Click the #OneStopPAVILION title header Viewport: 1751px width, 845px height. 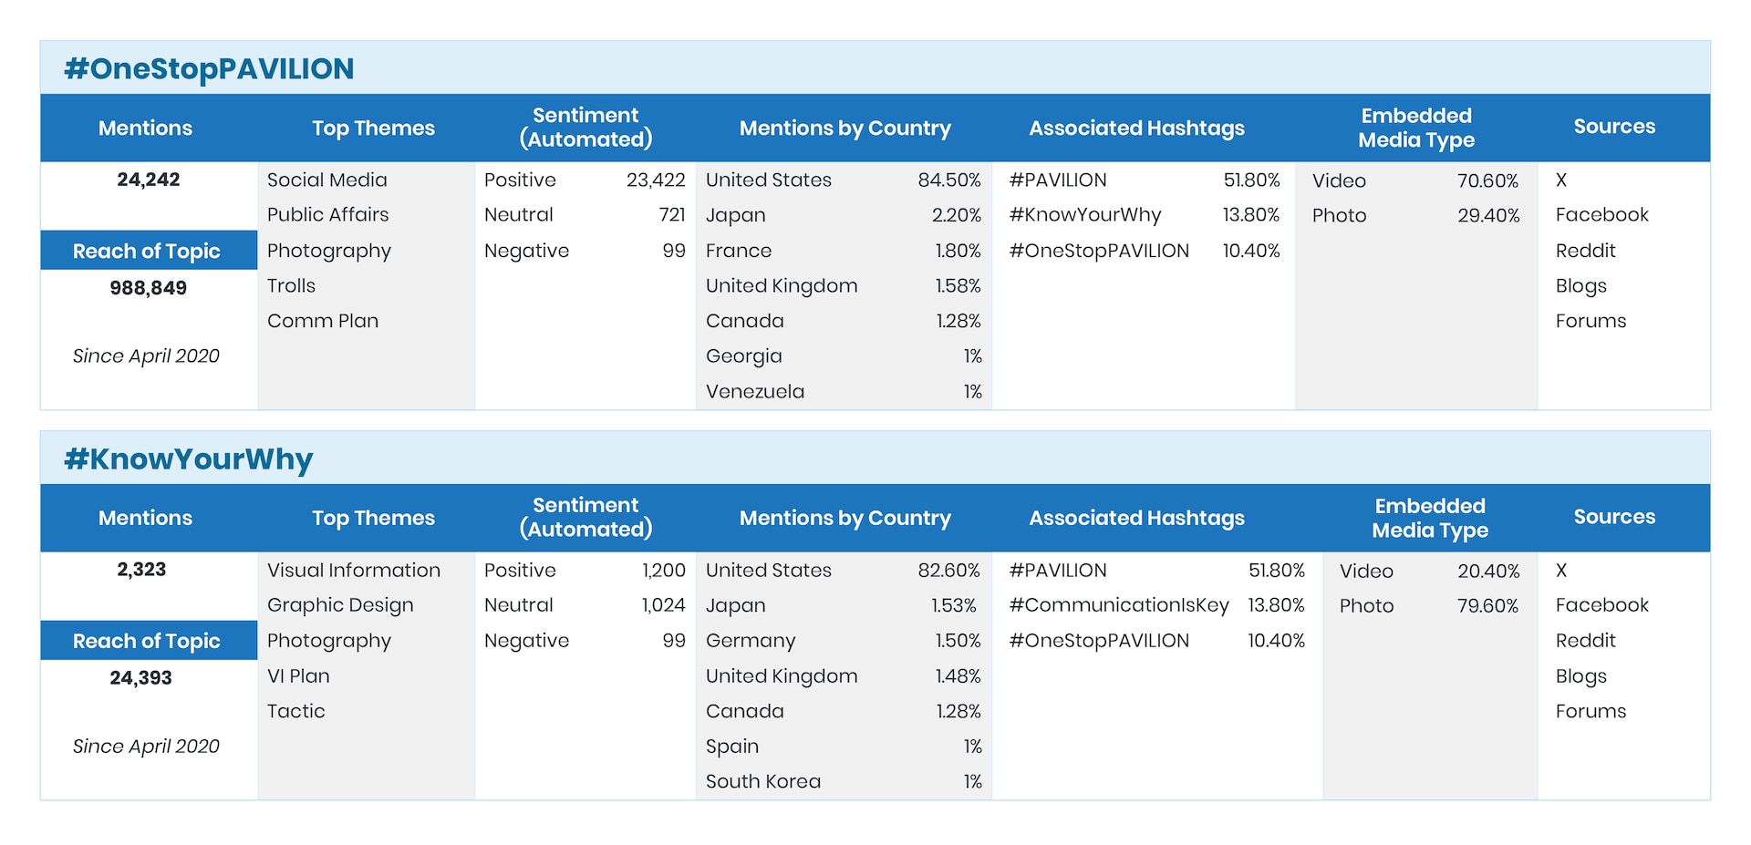coord(207,67)
